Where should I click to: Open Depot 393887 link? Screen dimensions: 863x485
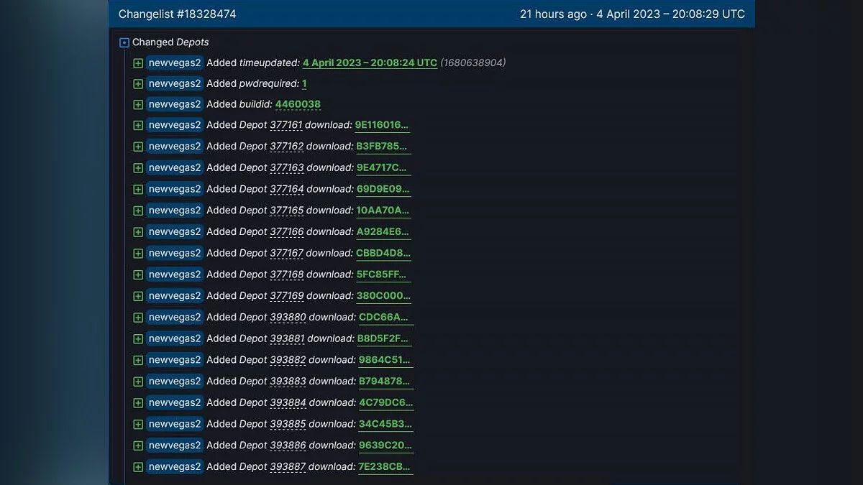(288, 466)
